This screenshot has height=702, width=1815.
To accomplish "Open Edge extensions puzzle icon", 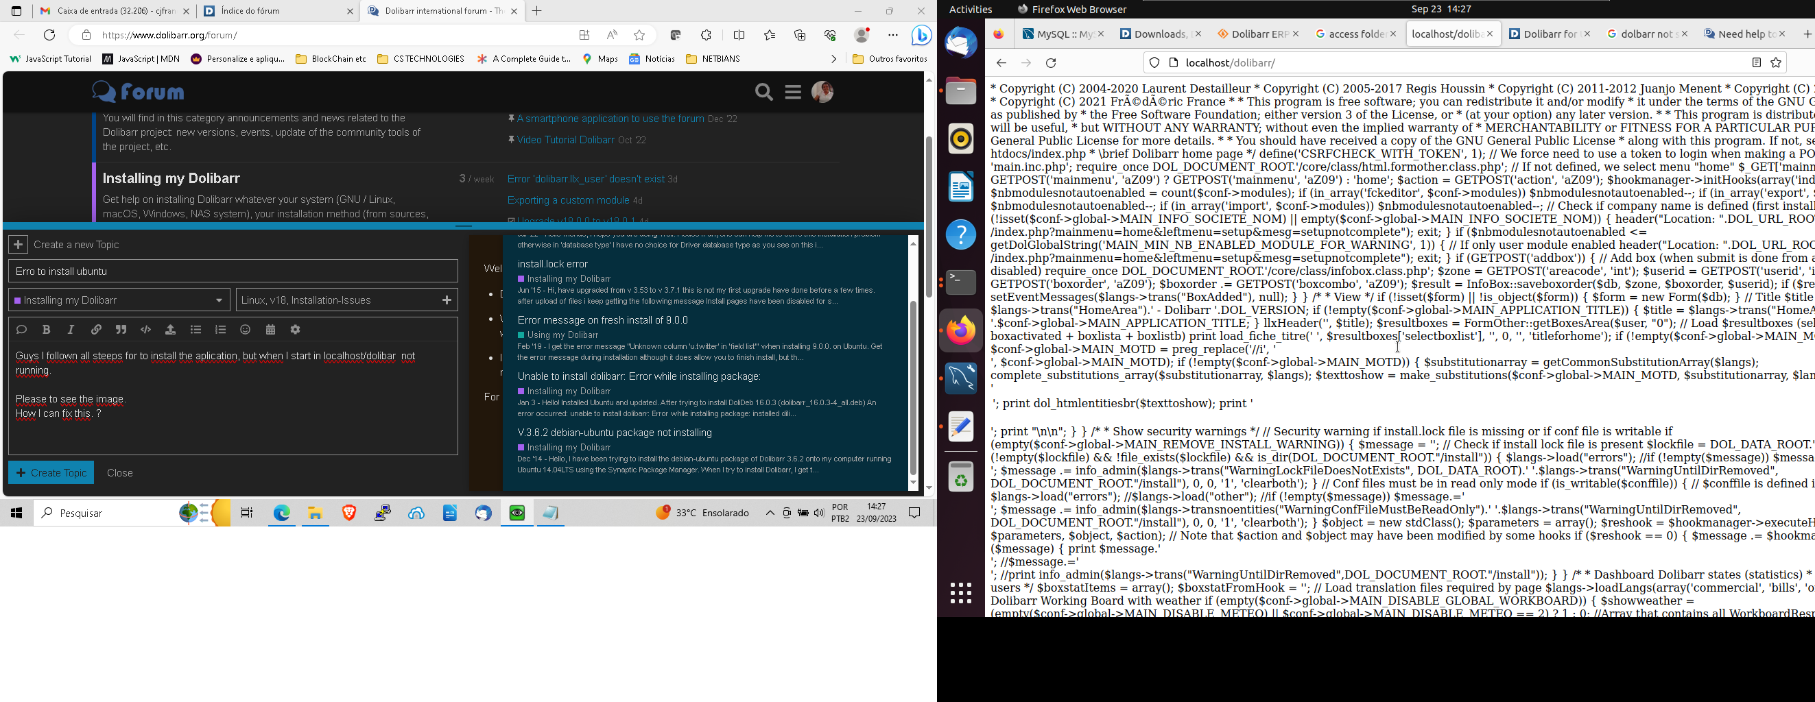I will pos(706,35).
